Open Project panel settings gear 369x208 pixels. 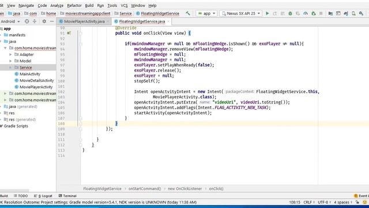tap(44, 21)
